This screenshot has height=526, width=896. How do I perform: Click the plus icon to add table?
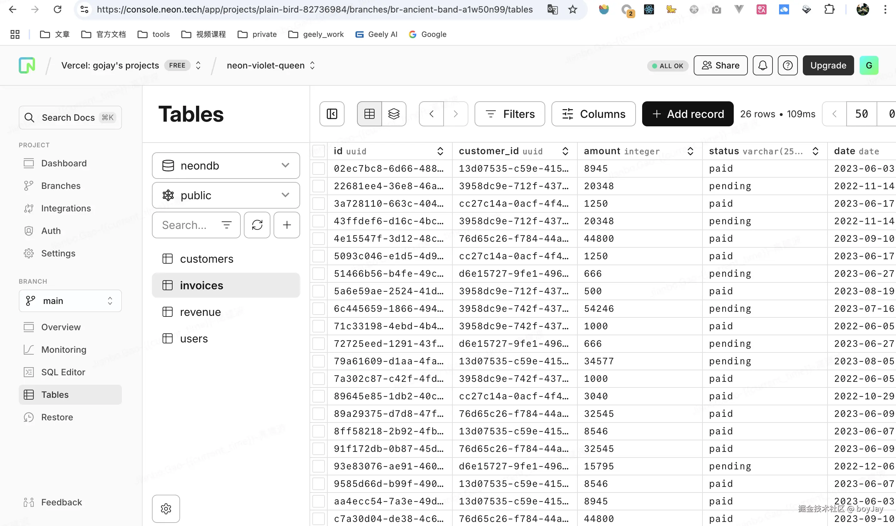coord(287,225)
